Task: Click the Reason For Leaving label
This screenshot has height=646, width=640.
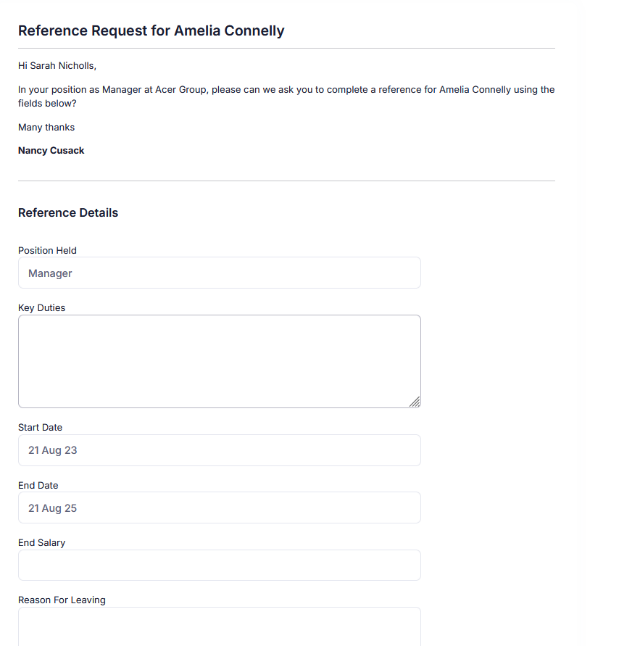Action: (x=62, y=600)
